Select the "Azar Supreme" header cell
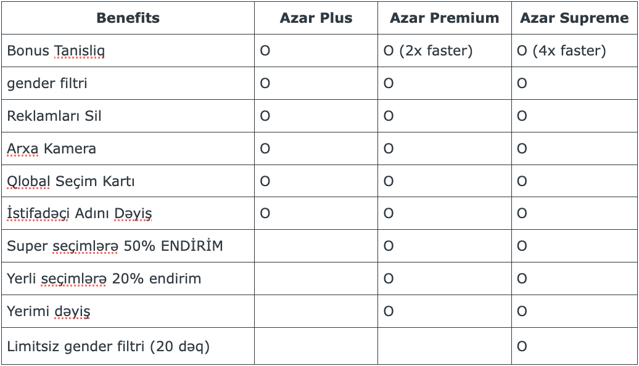 574,18
